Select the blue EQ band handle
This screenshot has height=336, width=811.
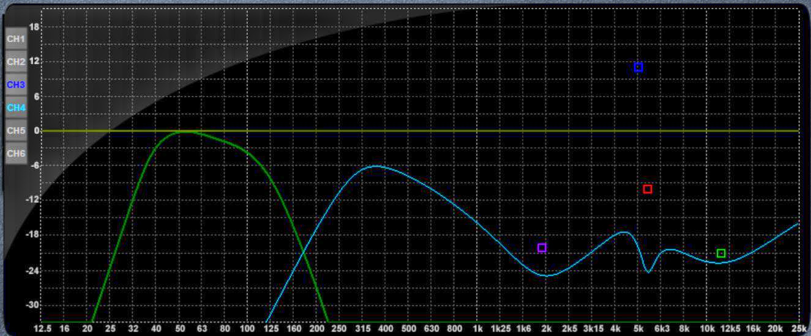638,67
